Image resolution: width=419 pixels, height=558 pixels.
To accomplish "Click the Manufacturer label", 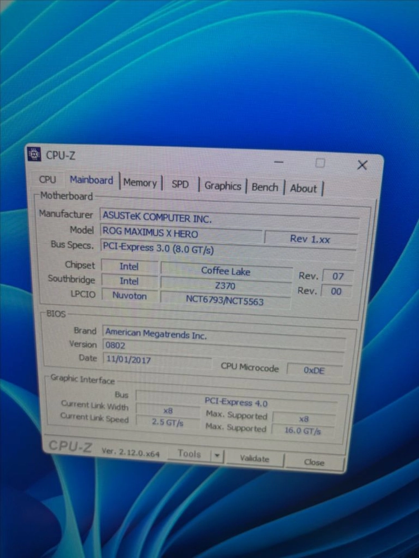I will point(66,214).
